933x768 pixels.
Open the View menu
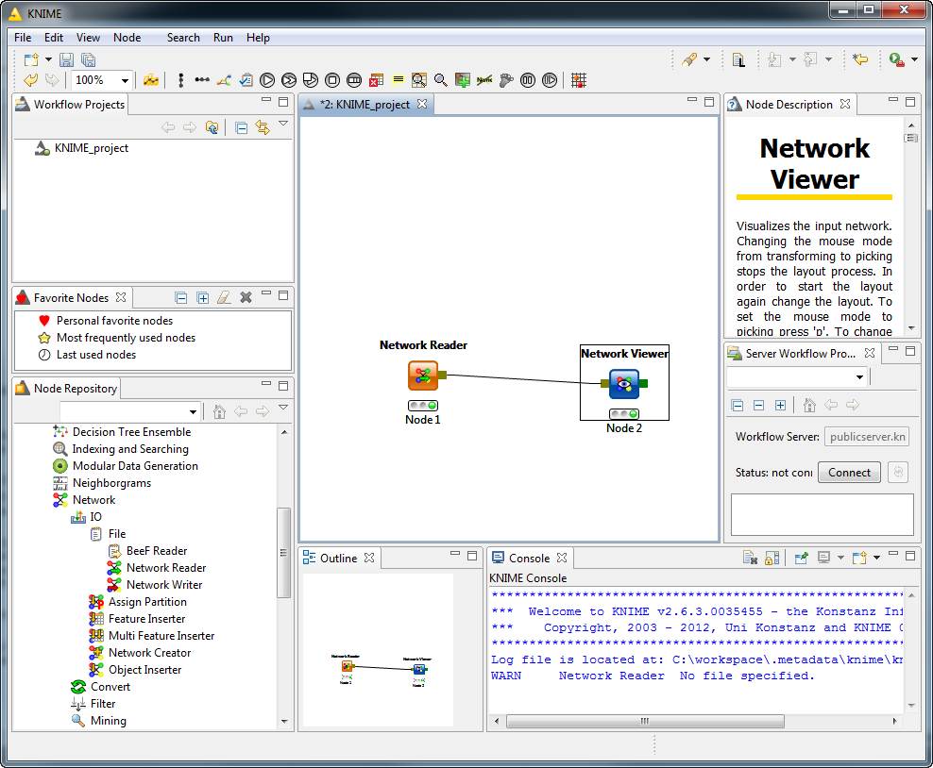pos(88,38)
